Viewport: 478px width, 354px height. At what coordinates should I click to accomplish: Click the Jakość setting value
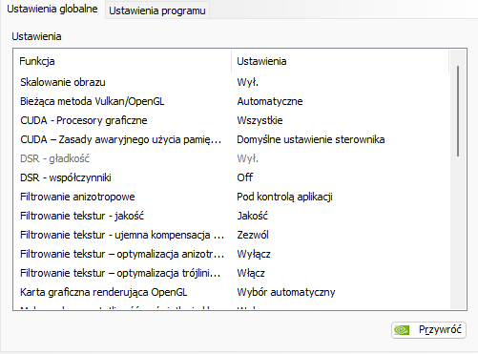pyautogui.click(x=253, y=216)
